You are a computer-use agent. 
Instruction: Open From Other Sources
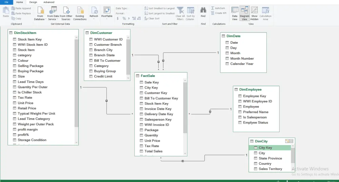(66, 14)
